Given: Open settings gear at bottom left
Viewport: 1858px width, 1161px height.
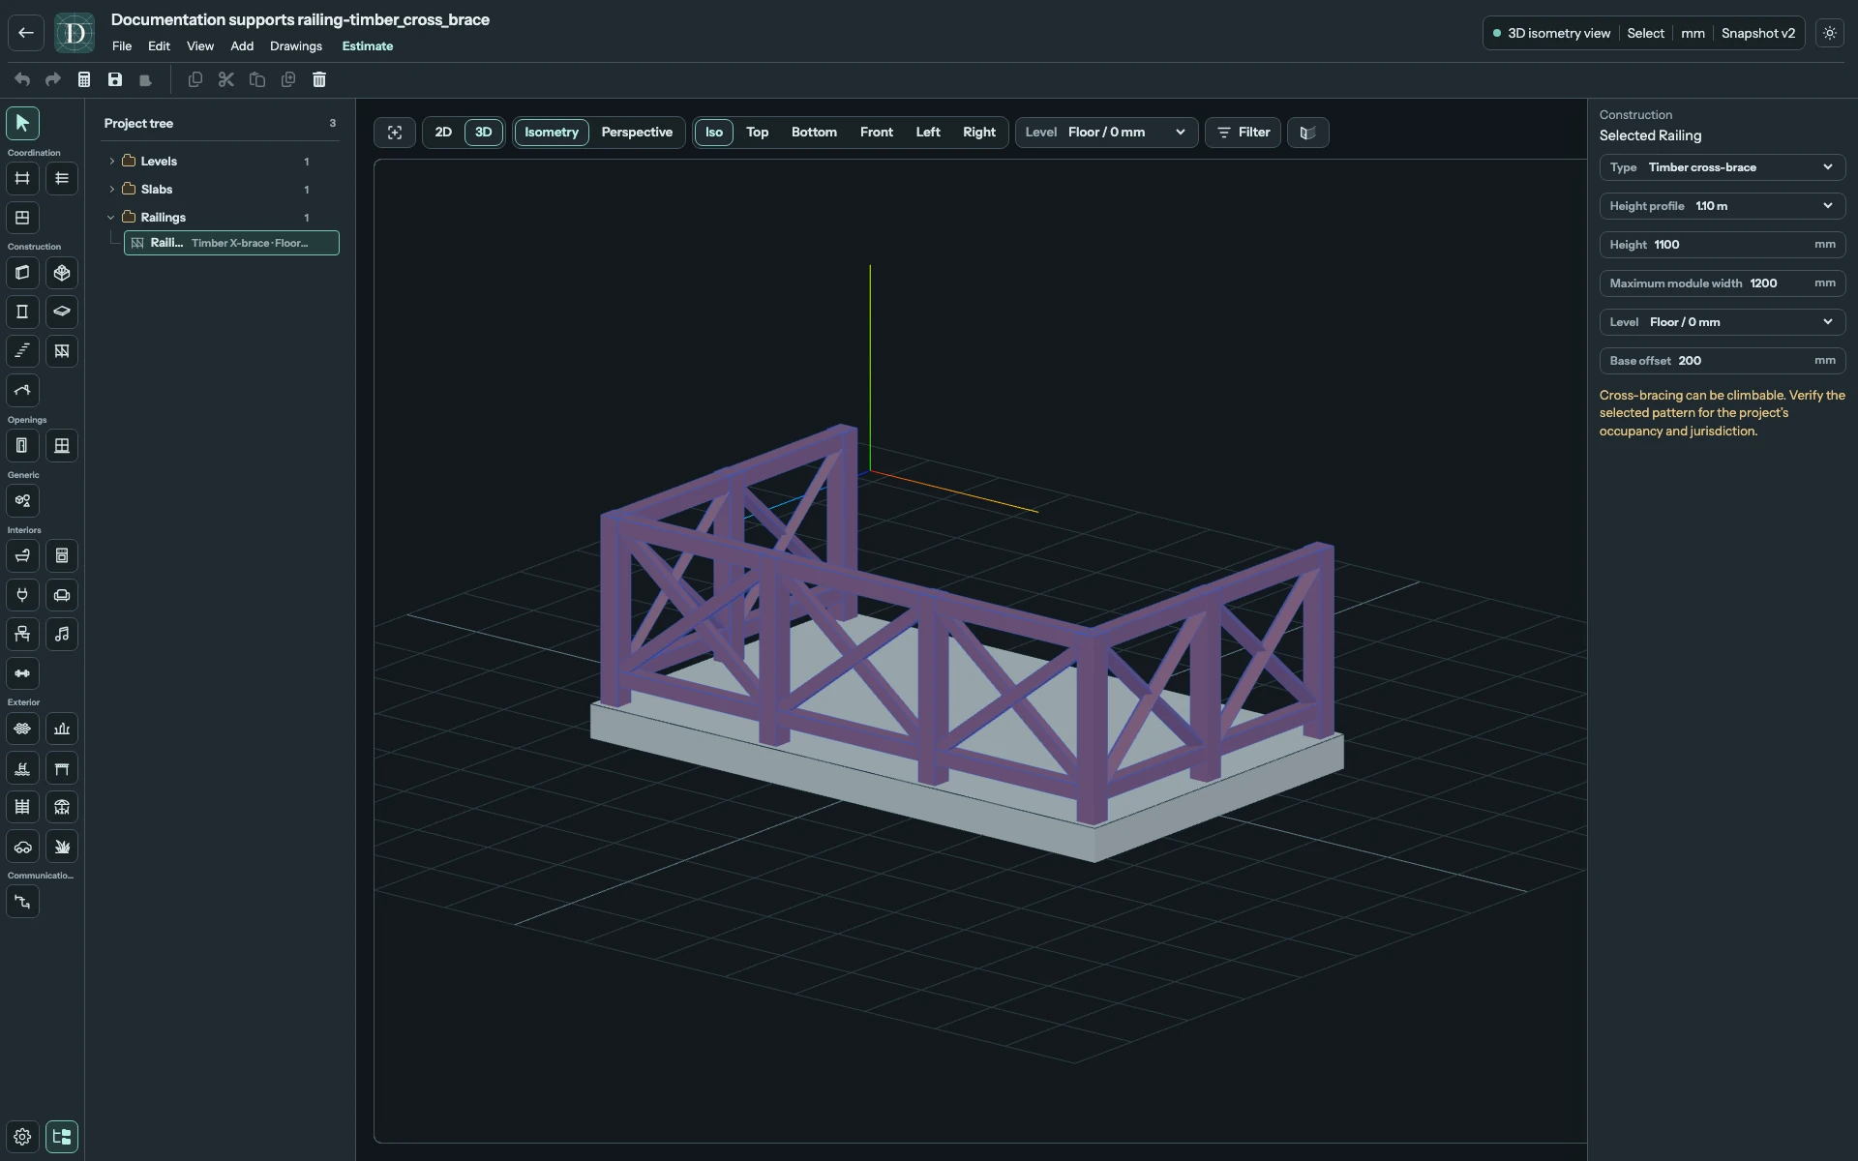Looking at the screenshot, I should click(x=22, y=1137).
